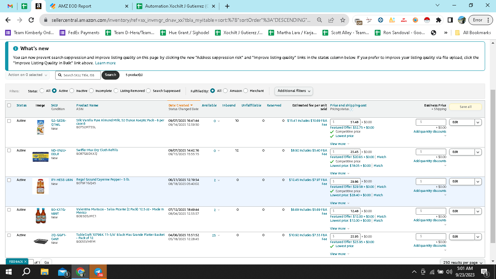Click the price field showing 31.48
Image resolution: width=496 pixels, height=279 pixels.
click(345, 122)
